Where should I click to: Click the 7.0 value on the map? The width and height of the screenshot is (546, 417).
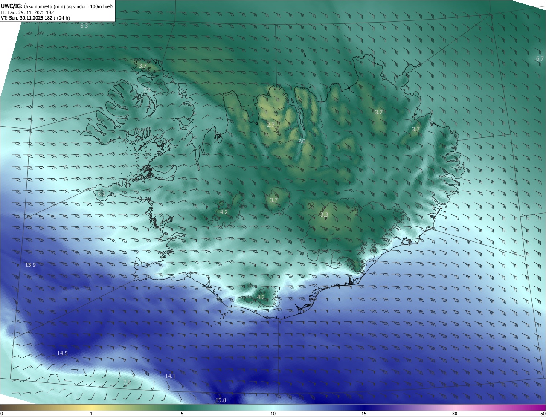pyautogui.click(x=302, y=141)
